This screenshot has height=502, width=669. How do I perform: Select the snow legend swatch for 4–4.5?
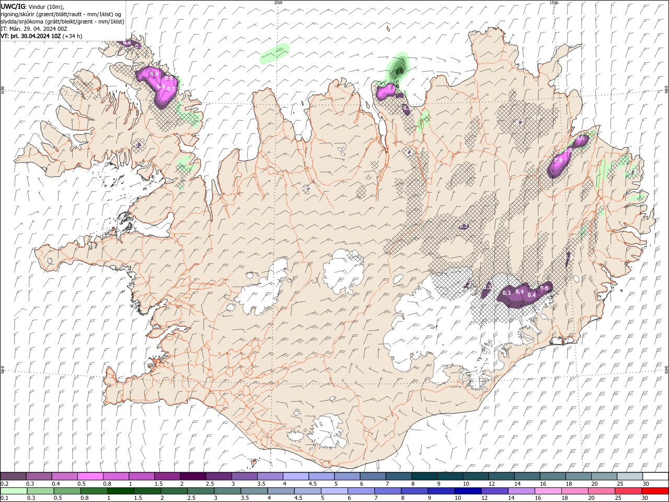(x=296, y=476)
